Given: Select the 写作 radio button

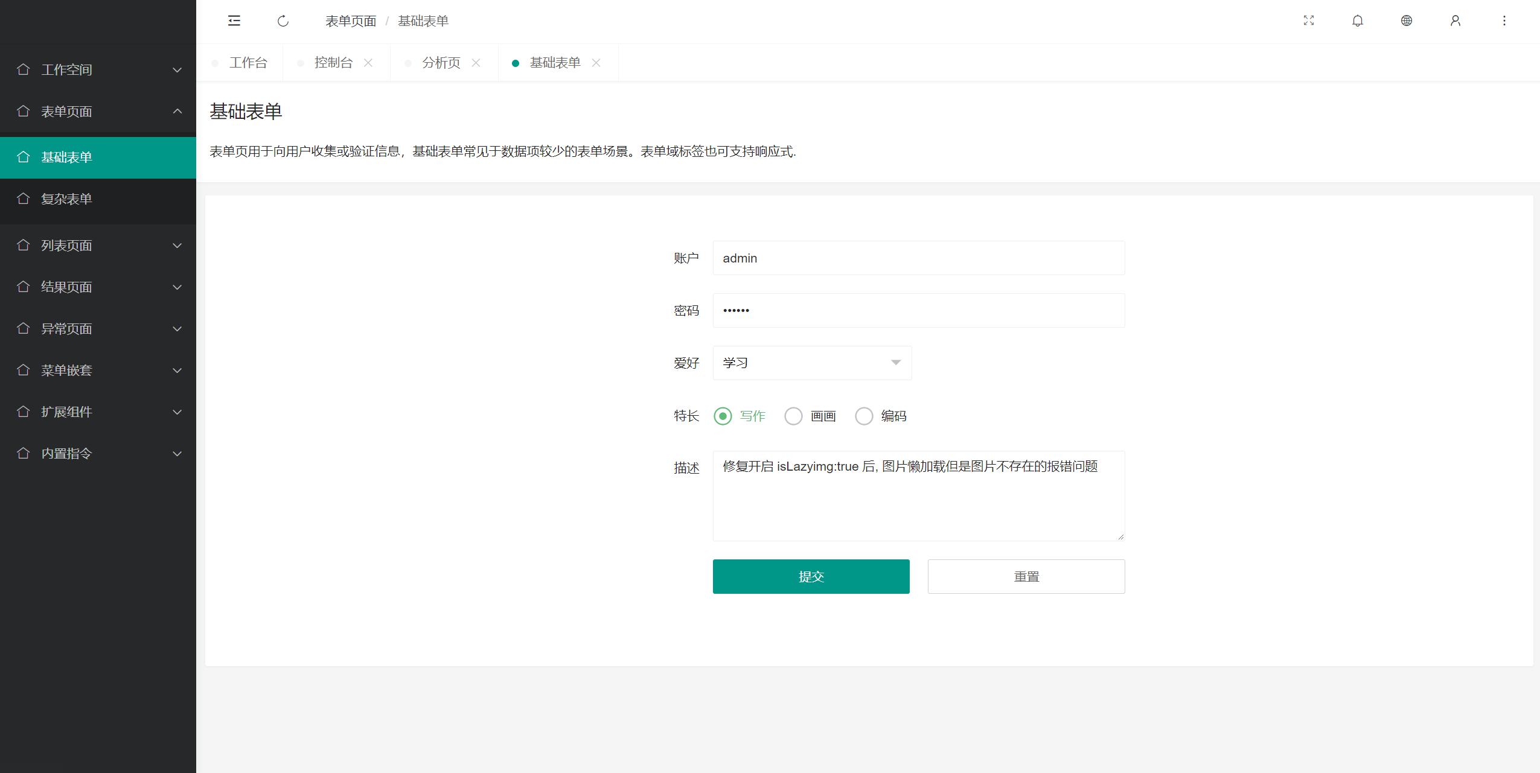Looking at the screenshot, I should [723, 416].
